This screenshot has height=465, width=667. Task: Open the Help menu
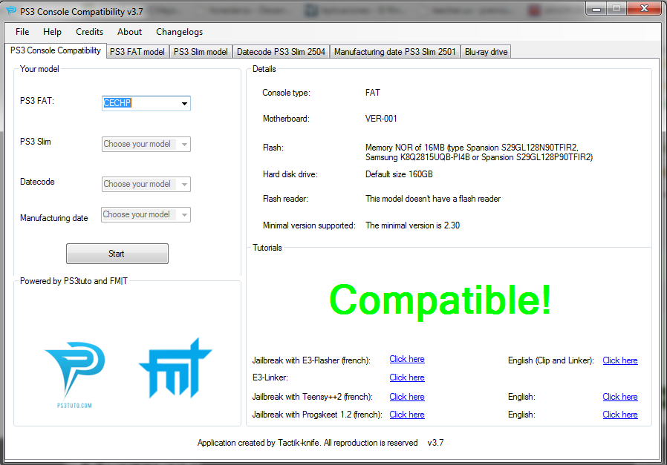[52, 32]
